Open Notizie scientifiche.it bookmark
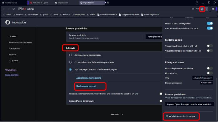The image size is (218, 122). point(107,15)
